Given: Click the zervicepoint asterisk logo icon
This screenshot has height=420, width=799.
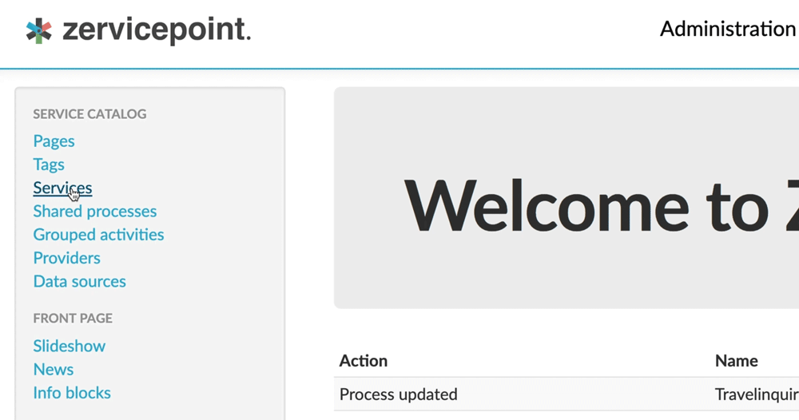Looking at the screenshot, I should pyautogui.click(x=38, y=30).
